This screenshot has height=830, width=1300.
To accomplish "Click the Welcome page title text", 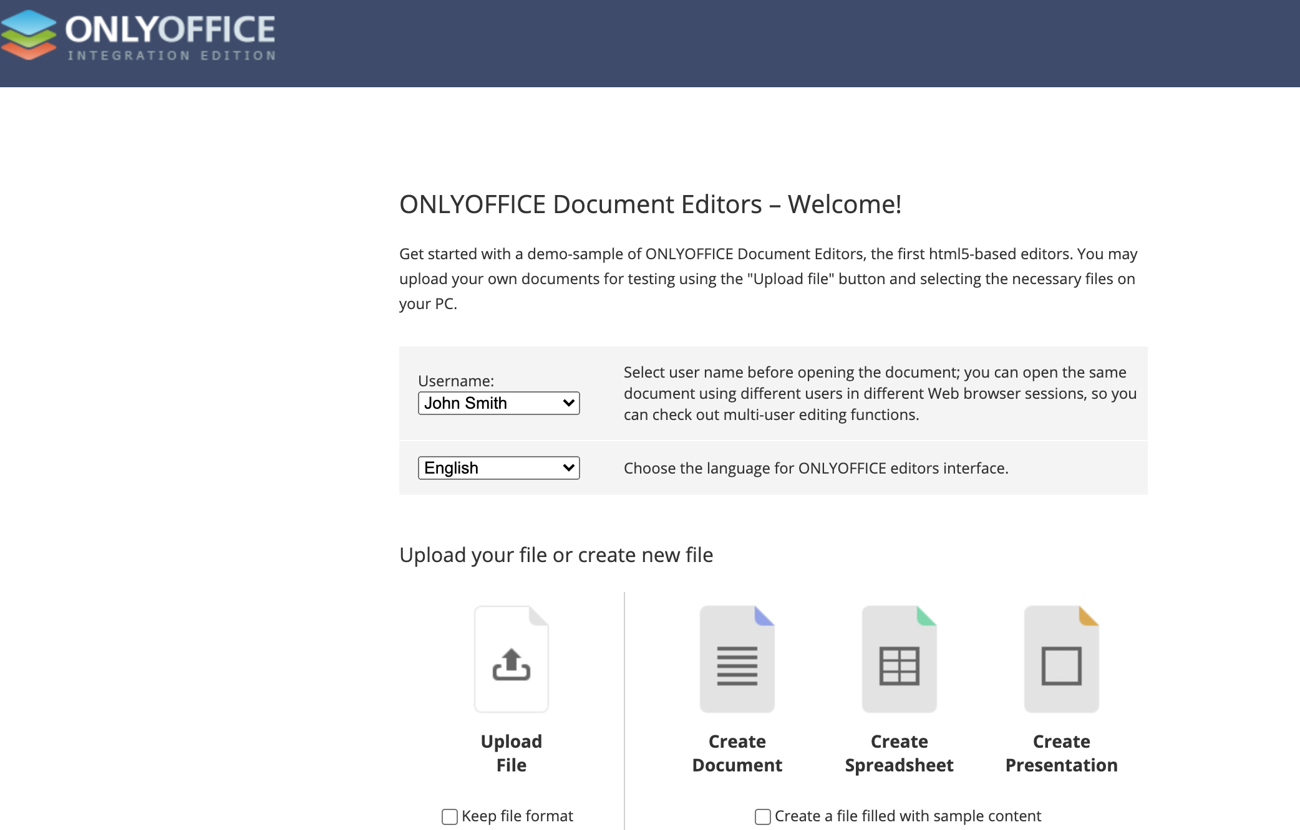I will pos(651,203).
